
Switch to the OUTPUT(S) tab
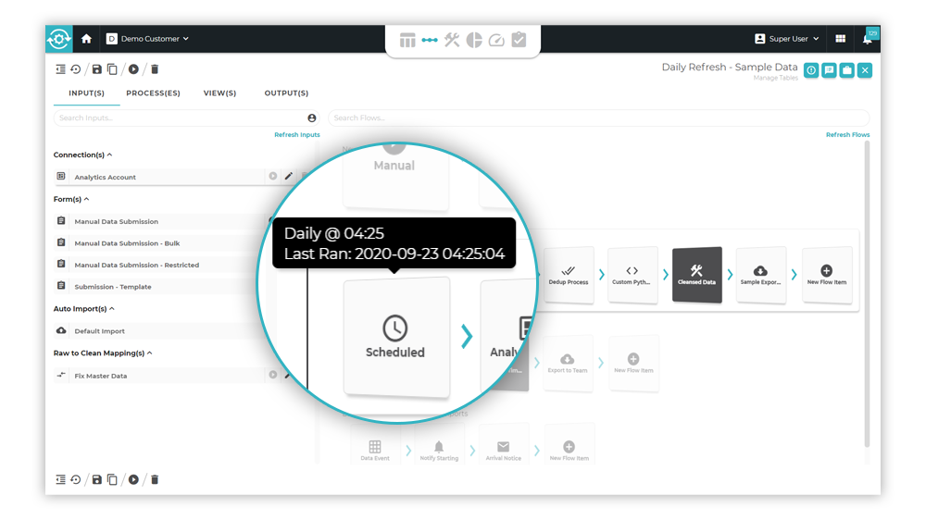tap(286, 93)
